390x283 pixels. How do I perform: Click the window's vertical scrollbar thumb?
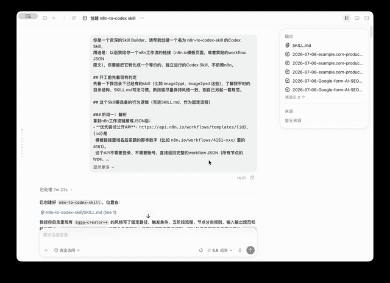pyautogui.click(x=371, y=32)
